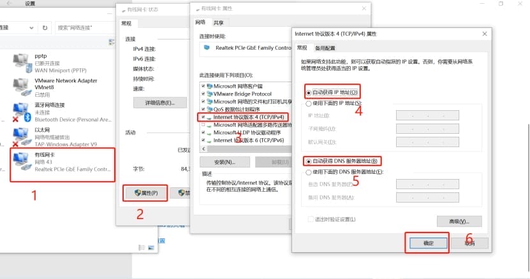
Task: Switch to the 备用配置 tab
Action: (325, 48)
